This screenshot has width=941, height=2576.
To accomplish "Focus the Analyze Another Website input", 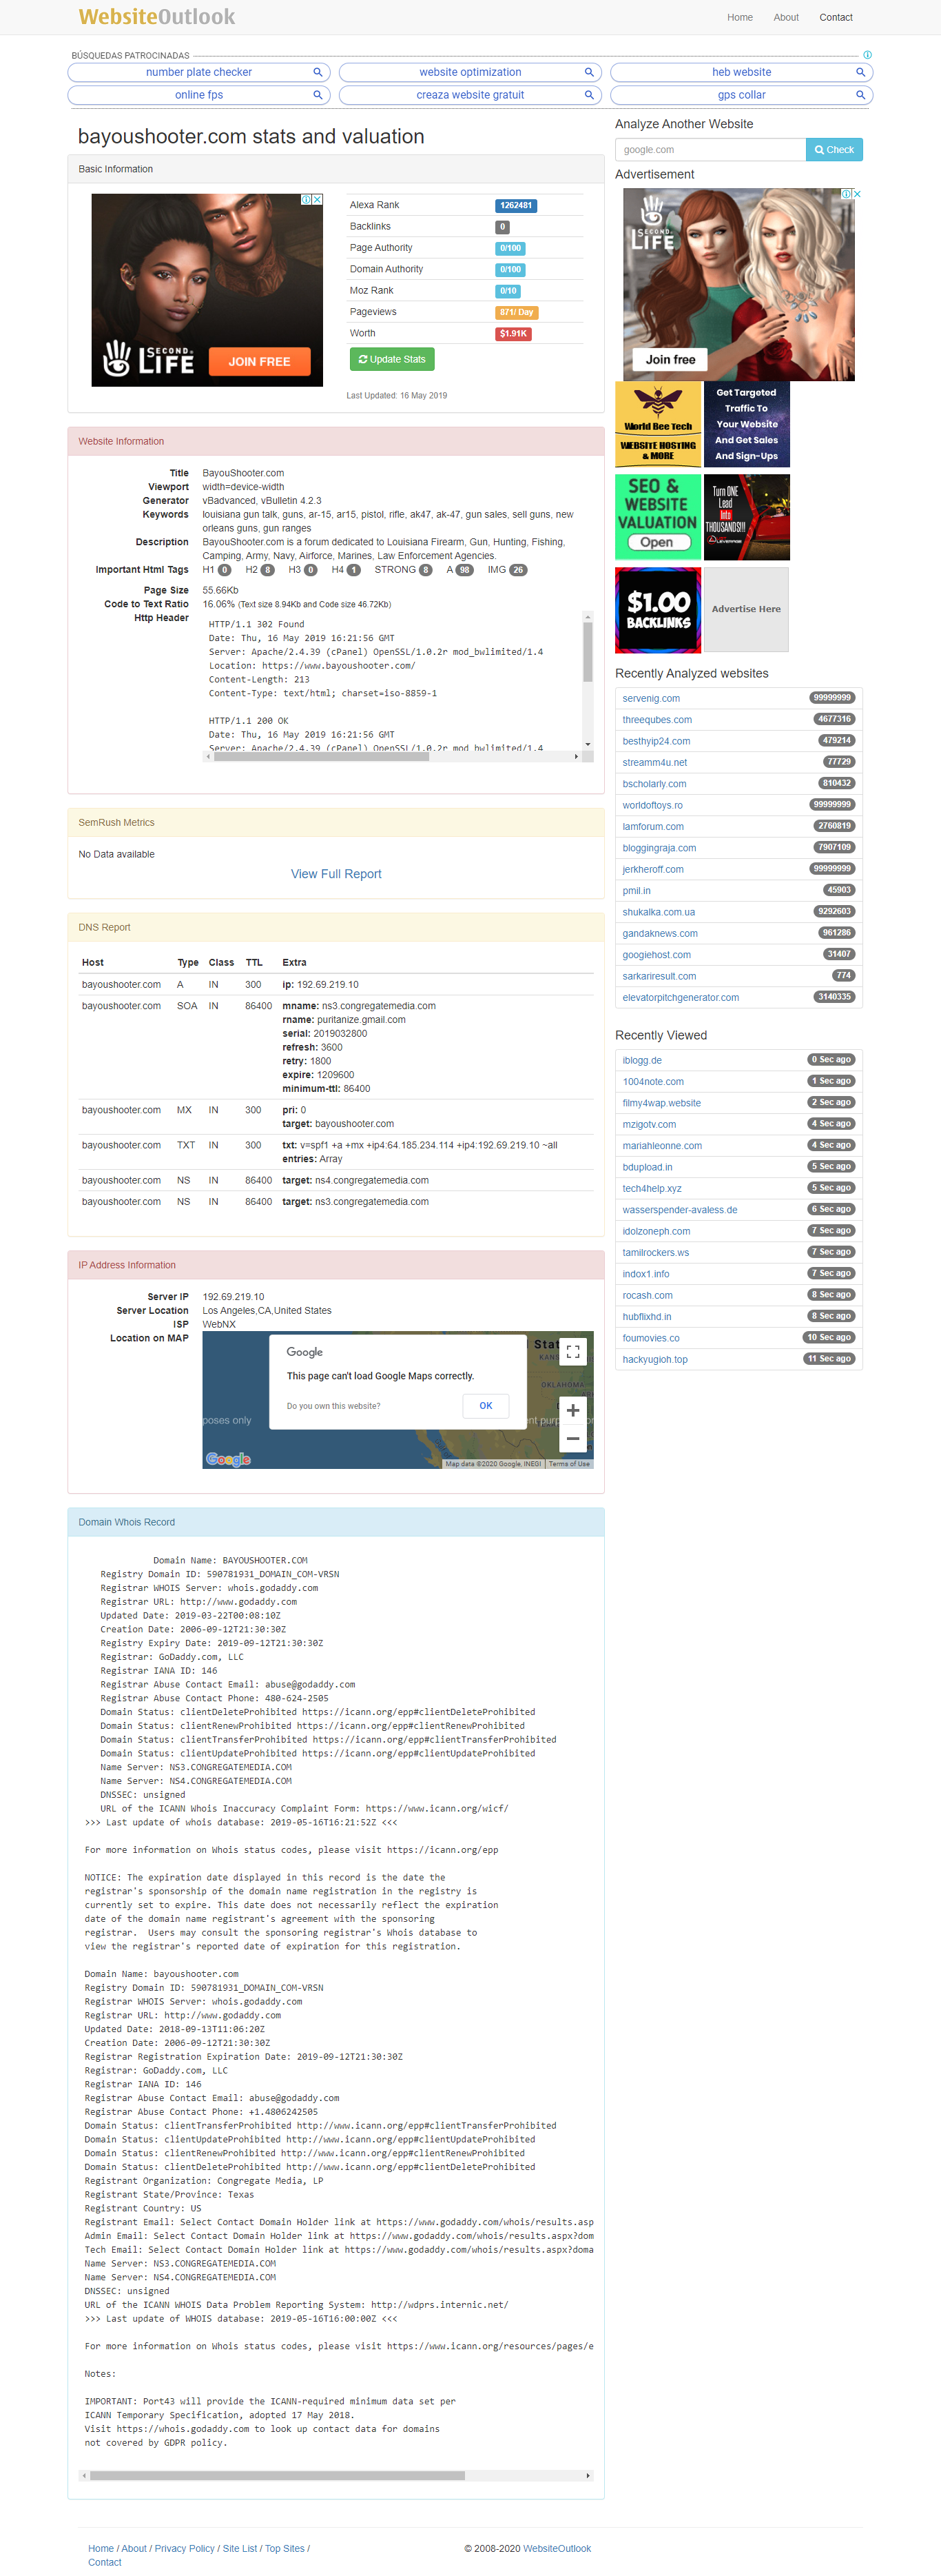I will pyautogui.click(x=710, y=150).
